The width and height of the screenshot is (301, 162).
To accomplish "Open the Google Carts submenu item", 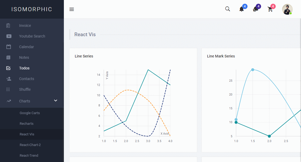I will 30,113.
